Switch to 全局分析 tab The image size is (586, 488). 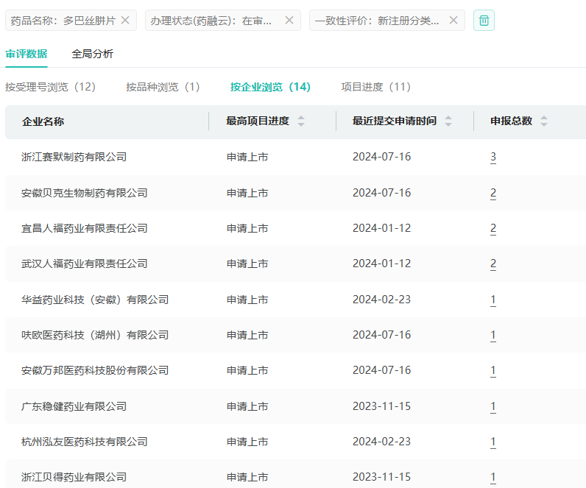click(93, 54)
